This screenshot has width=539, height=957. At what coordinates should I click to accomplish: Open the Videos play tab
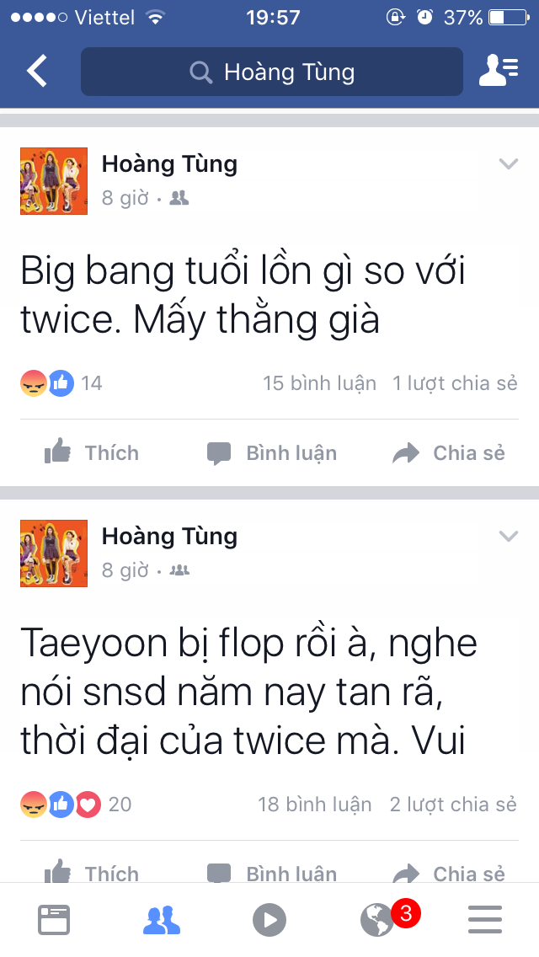click(269, 920)
